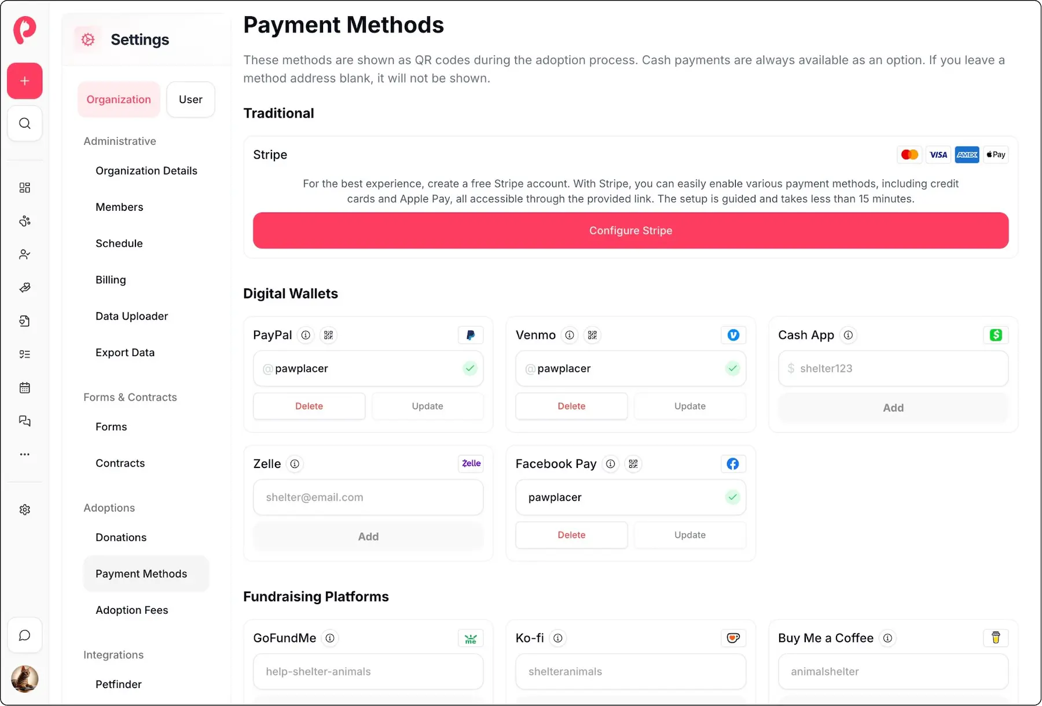Click the verified checkmark beside PayPal username
Viewport: 1042px width, 706px height.
point(470,368)
